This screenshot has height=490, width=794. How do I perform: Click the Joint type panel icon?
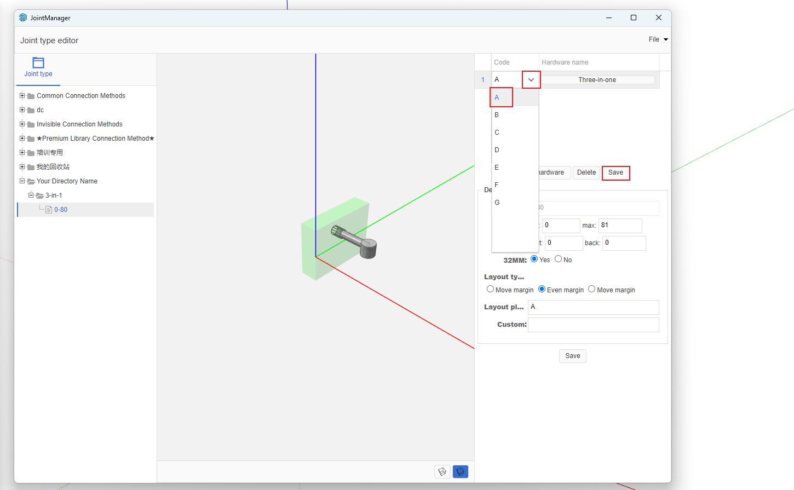pos(38,62)
